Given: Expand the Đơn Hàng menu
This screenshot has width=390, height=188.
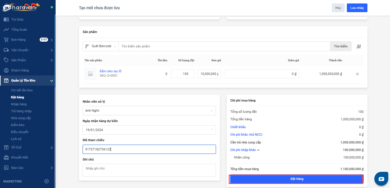Looking at the screenshot, I should coord(52,40).
